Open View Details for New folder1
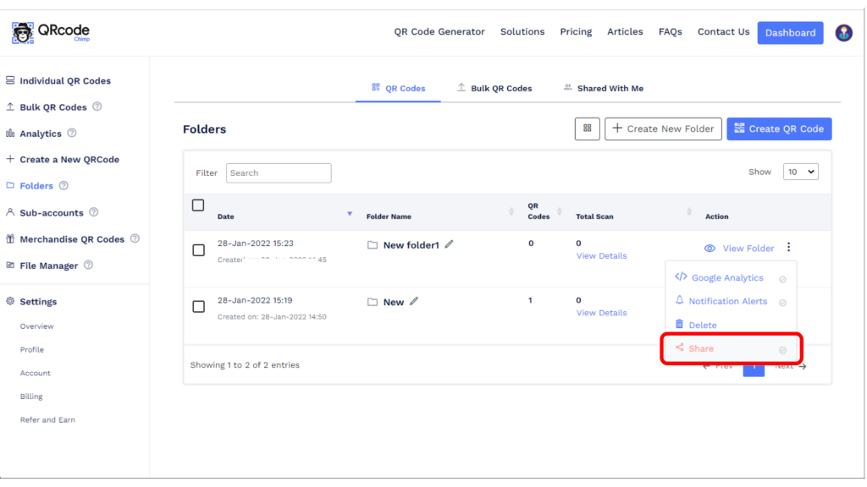867x487 pixels. [x=602, y=255]
